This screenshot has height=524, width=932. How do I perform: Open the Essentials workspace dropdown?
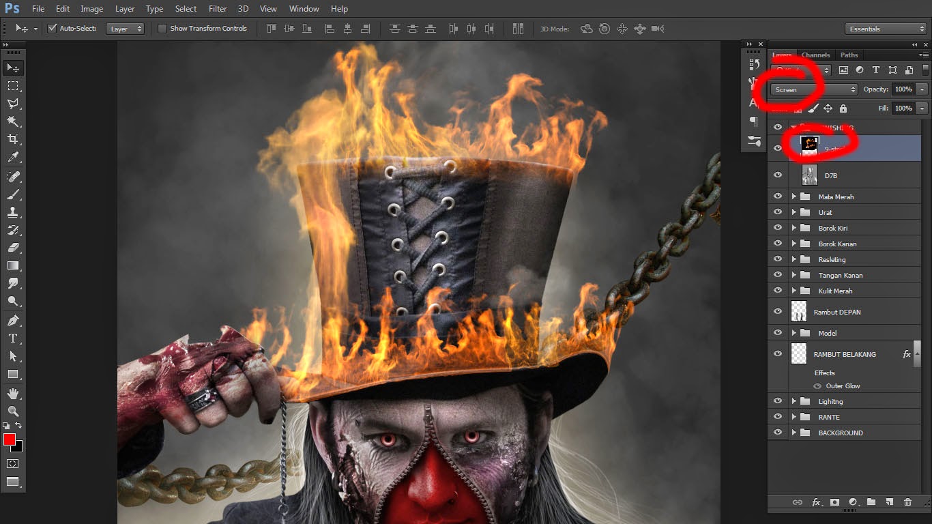tap(886, 29)
